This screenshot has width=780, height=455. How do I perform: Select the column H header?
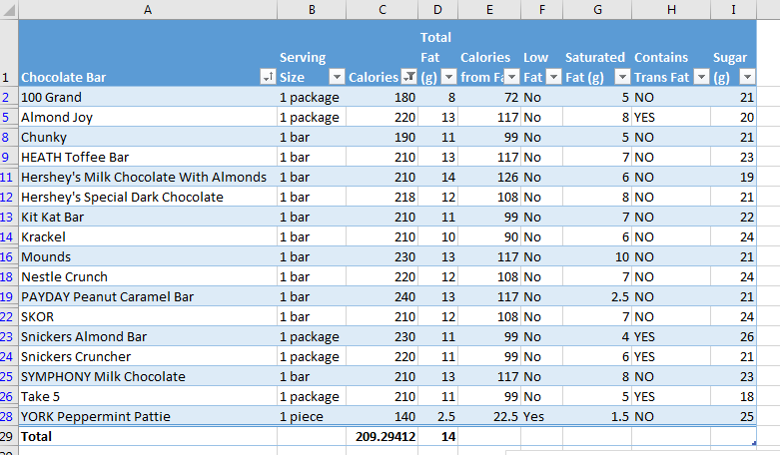671,9
